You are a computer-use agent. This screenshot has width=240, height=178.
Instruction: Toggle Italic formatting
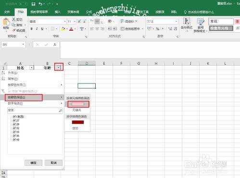click(x=37, y=29)
